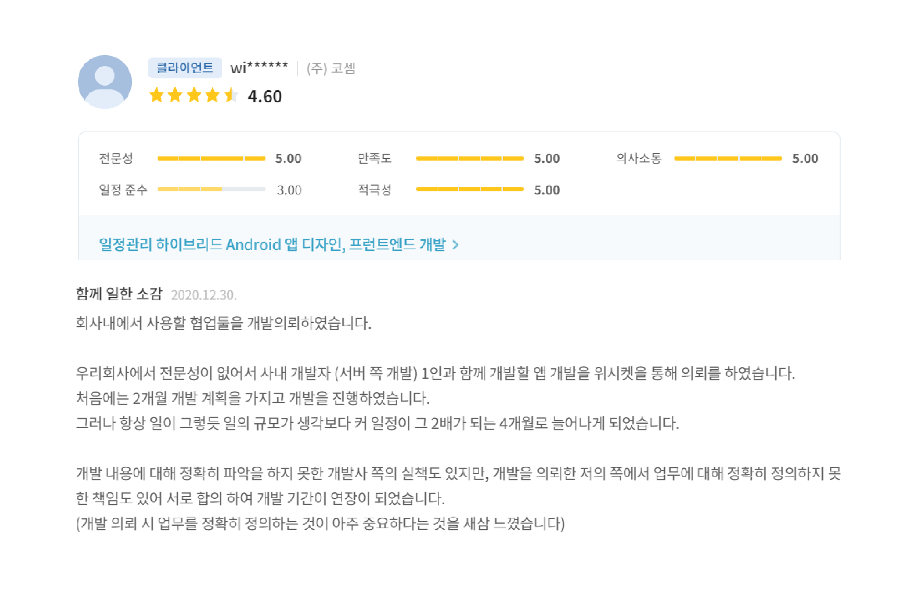Image resolution: width=917 pixels, height=595 pixels.
Task: Click the 클라이언트 badge
Action: [185, 68]
